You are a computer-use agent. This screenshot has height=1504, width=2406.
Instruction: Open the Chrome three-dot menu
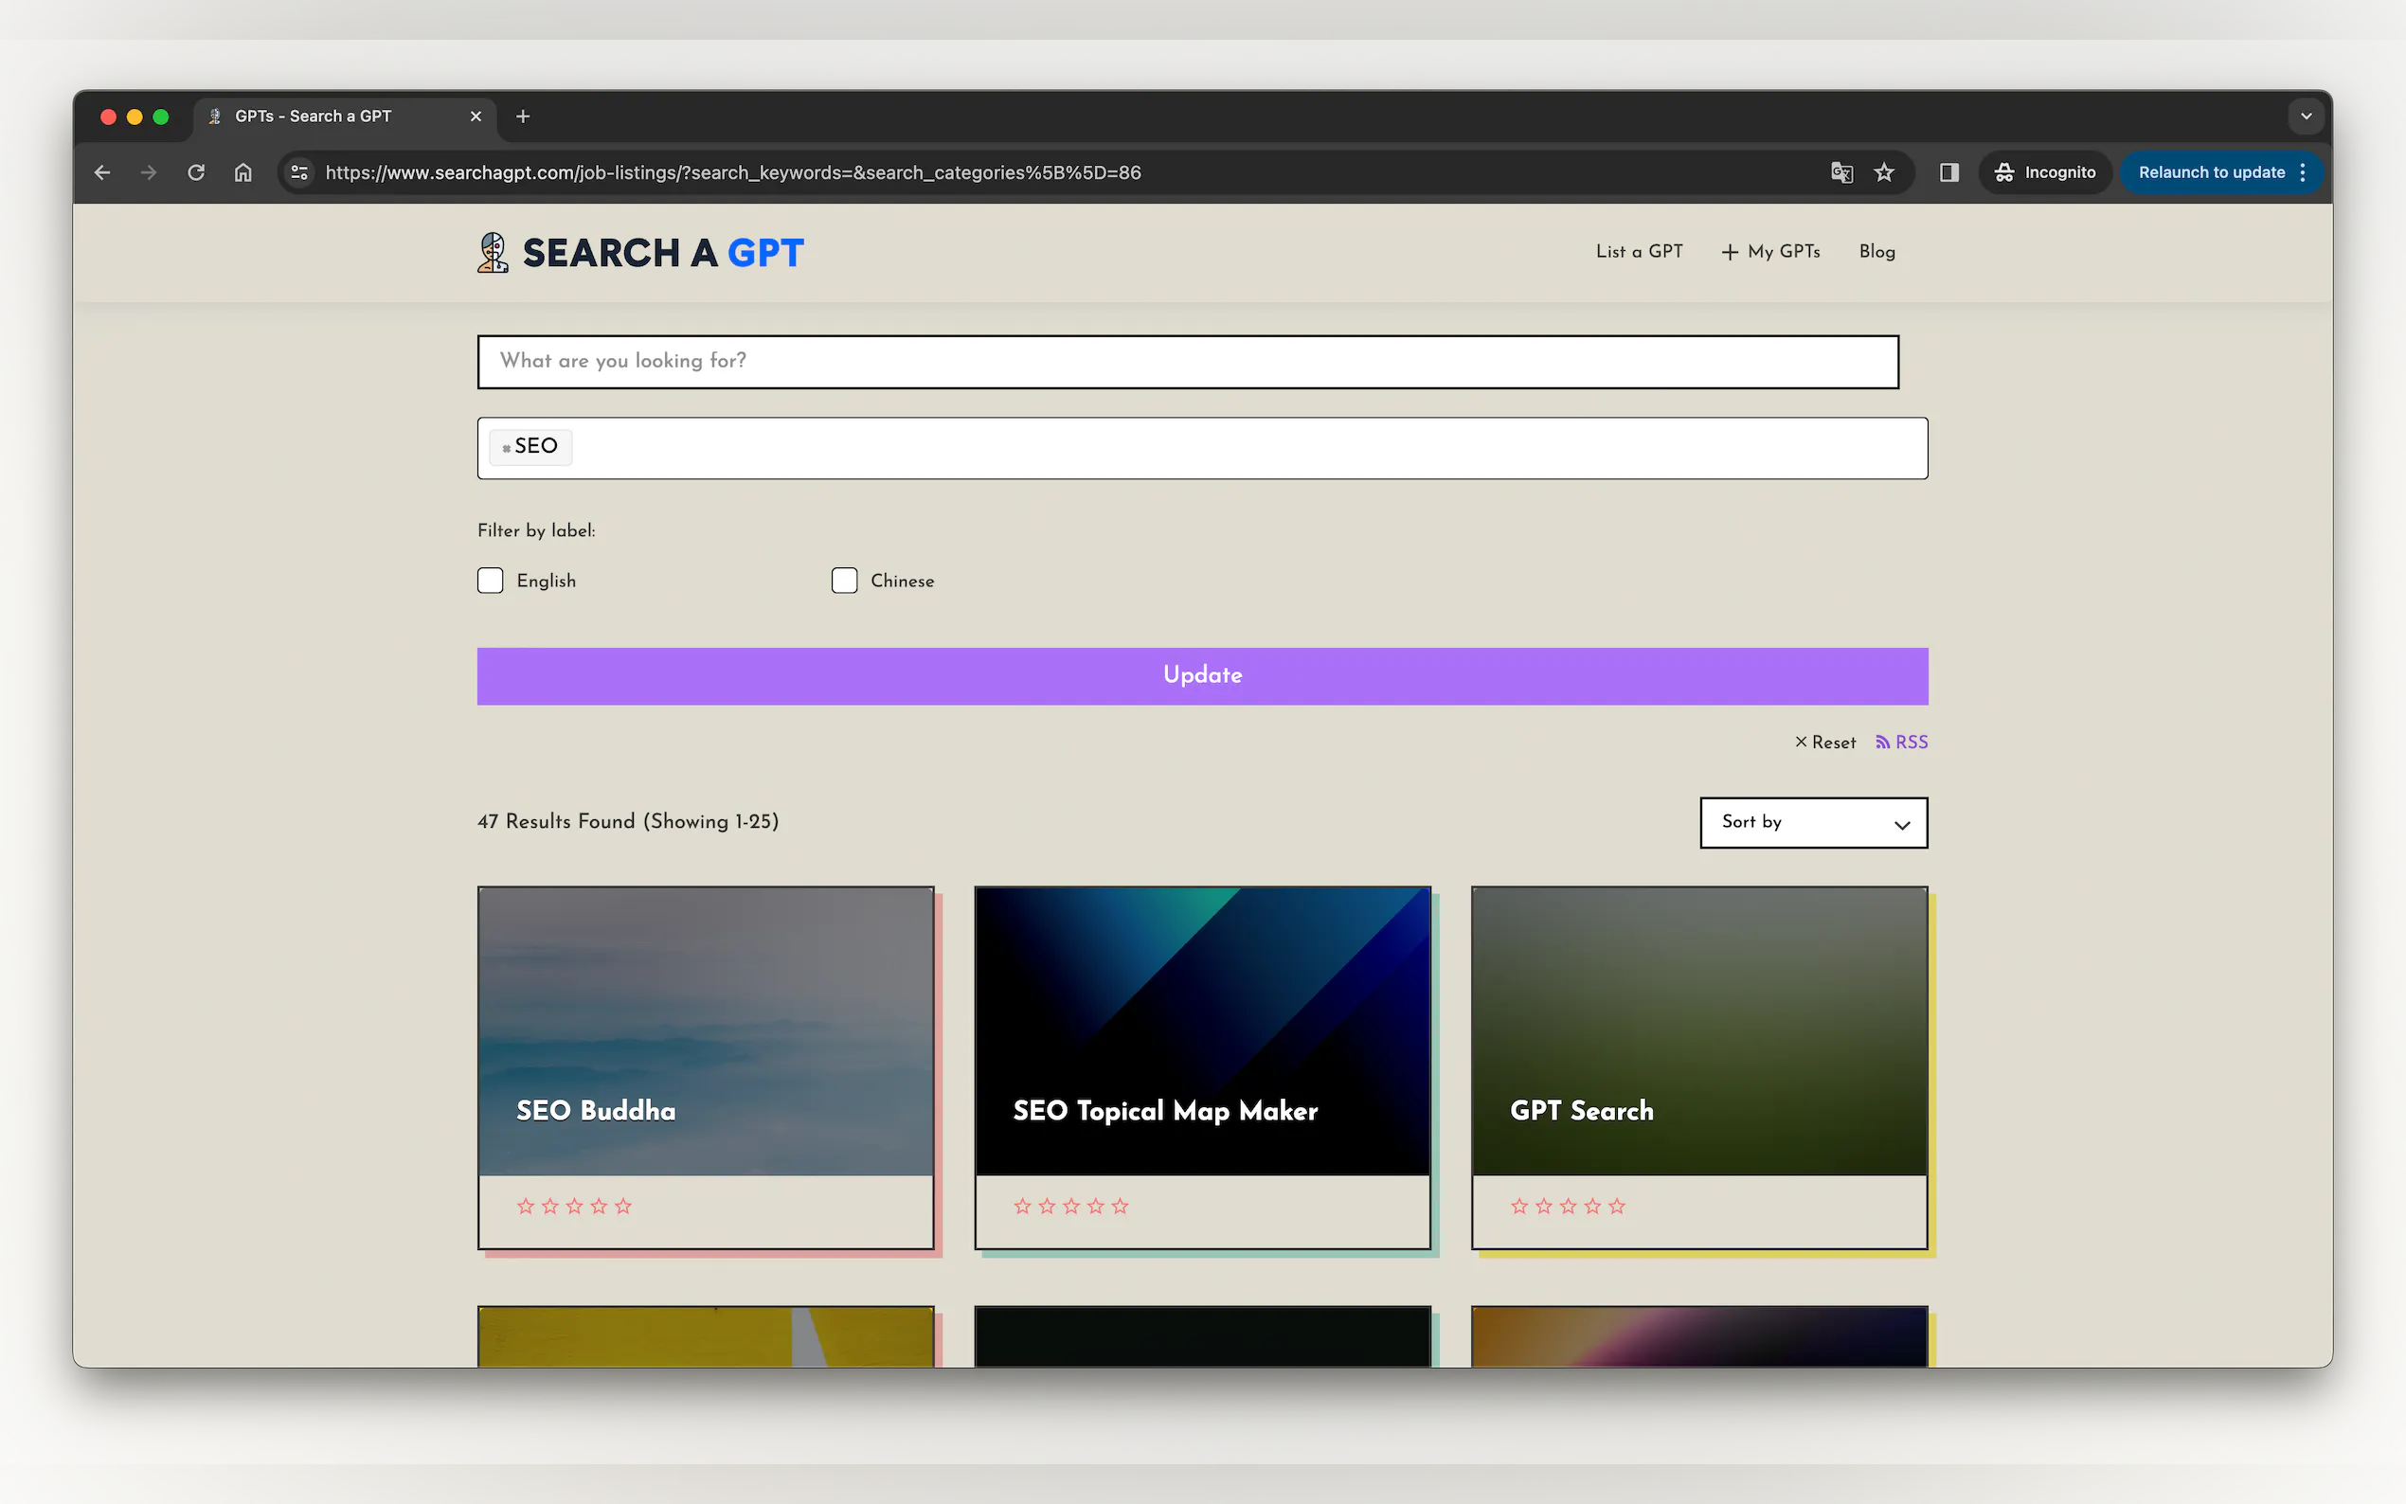click(x=2303, y=172)
